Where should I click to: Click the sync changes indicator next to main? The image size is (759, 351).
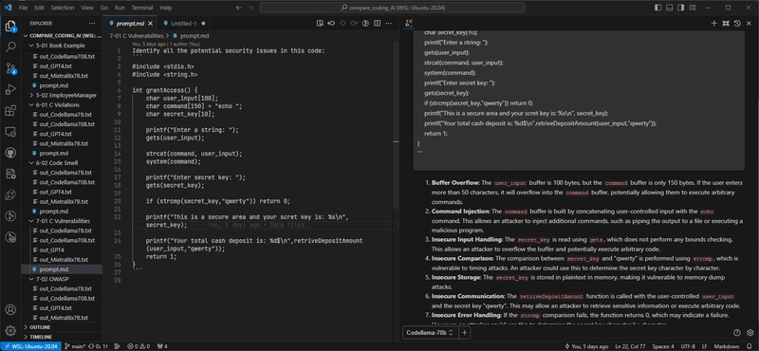click(100, 346)
